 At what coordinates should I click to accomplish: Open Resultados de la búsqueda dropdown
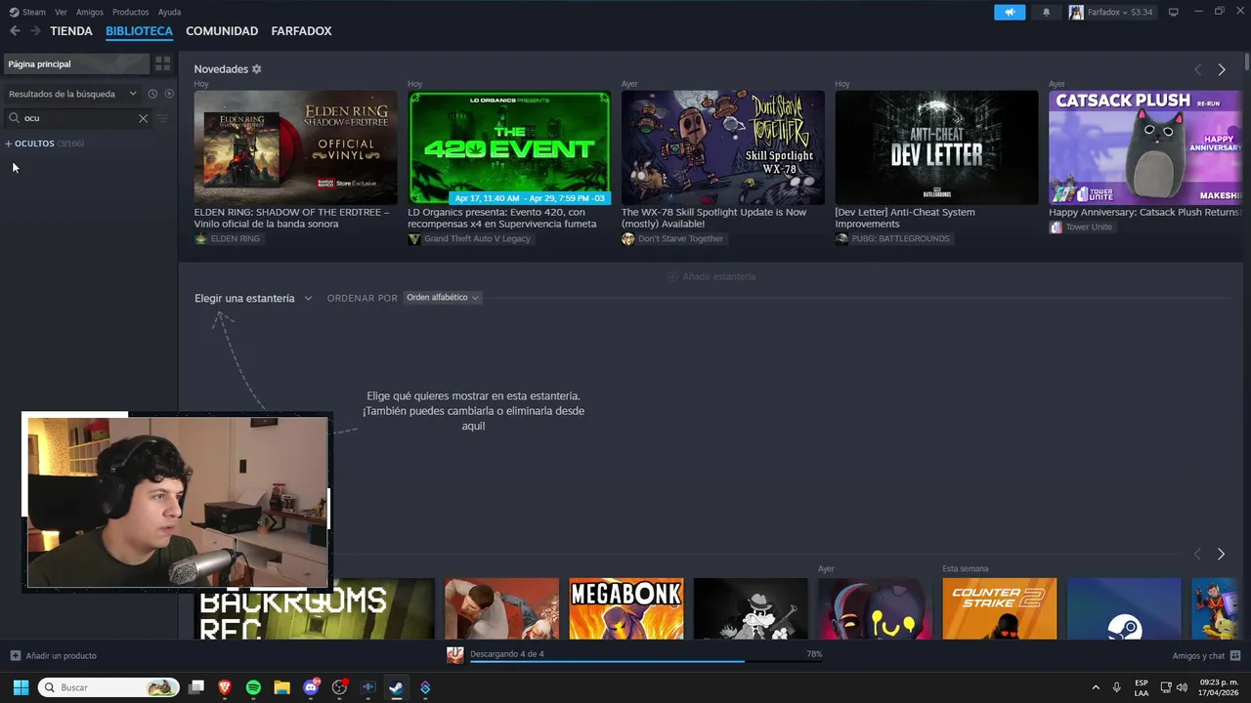coord(72,94)
